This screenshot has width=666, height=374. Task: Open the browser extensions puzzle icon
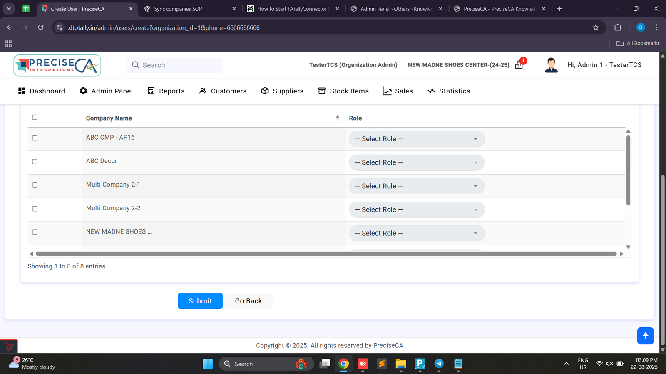[618, 27]
